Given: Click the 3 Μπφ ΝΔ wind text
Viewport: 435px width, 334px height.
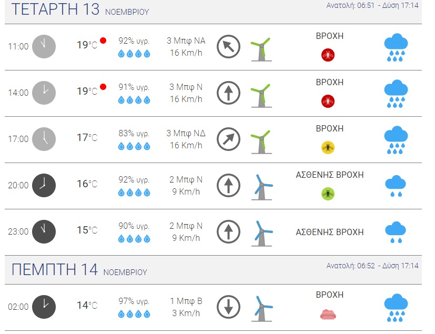Looking at the screenshot, I should tap(186, 133).
